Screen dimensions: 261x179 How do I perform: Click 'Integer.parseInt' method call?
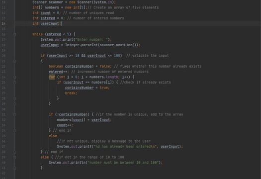pyautogui.click(x=81, y=45)
